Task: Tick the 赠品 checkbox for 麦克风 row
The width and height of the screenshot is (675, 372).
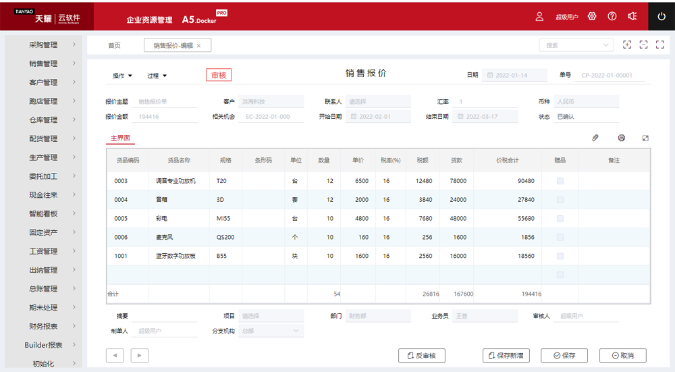Action: (x=560, y=238)
